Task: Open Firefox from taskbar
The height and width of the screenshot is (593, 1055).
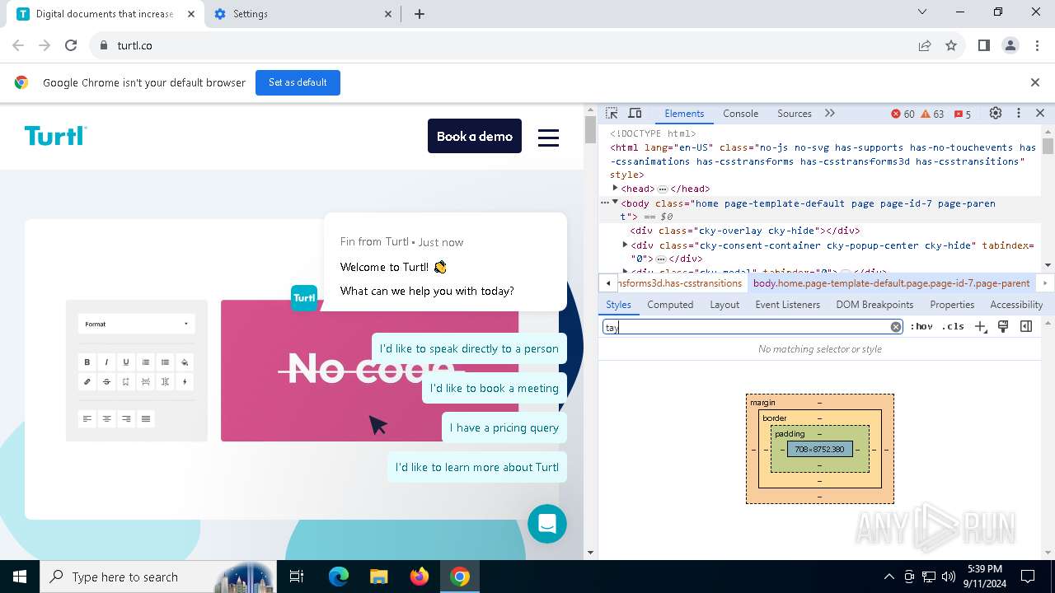Action: (x=420, y=577)
